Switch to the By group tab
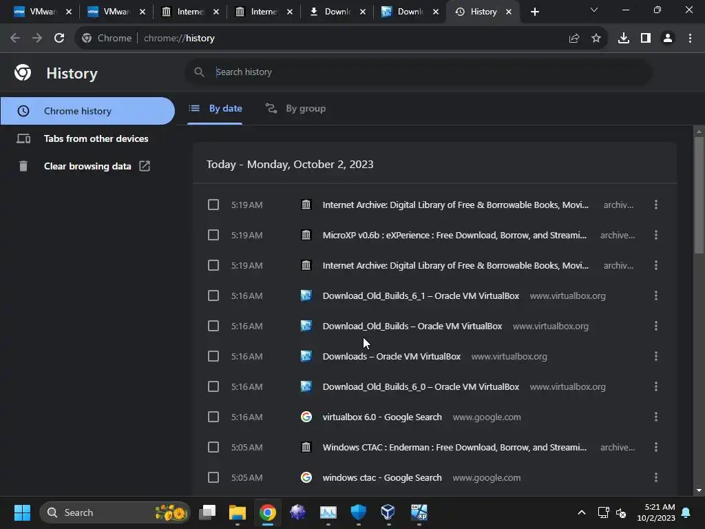 (x=295, y=108)
